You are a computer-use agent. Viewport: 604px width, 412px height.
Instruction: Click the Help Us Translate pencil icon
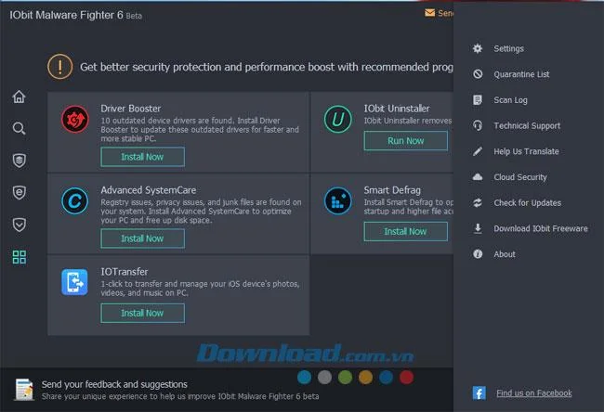pos(478,151)
